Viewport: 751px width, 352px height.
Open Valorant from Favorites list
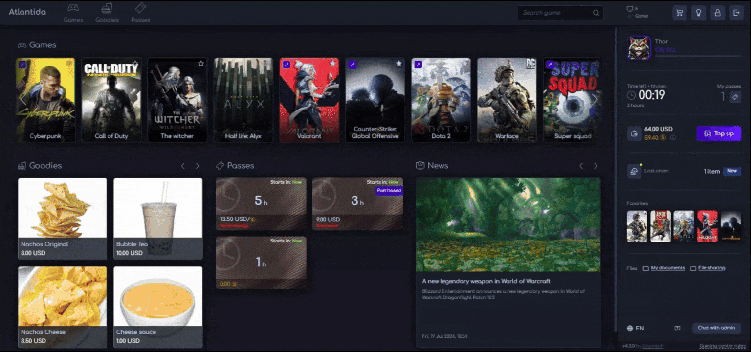point(707,226)
